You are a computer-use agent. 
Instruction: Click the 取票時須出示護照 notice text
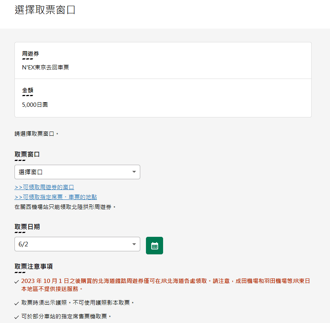[x=78, y=303]
